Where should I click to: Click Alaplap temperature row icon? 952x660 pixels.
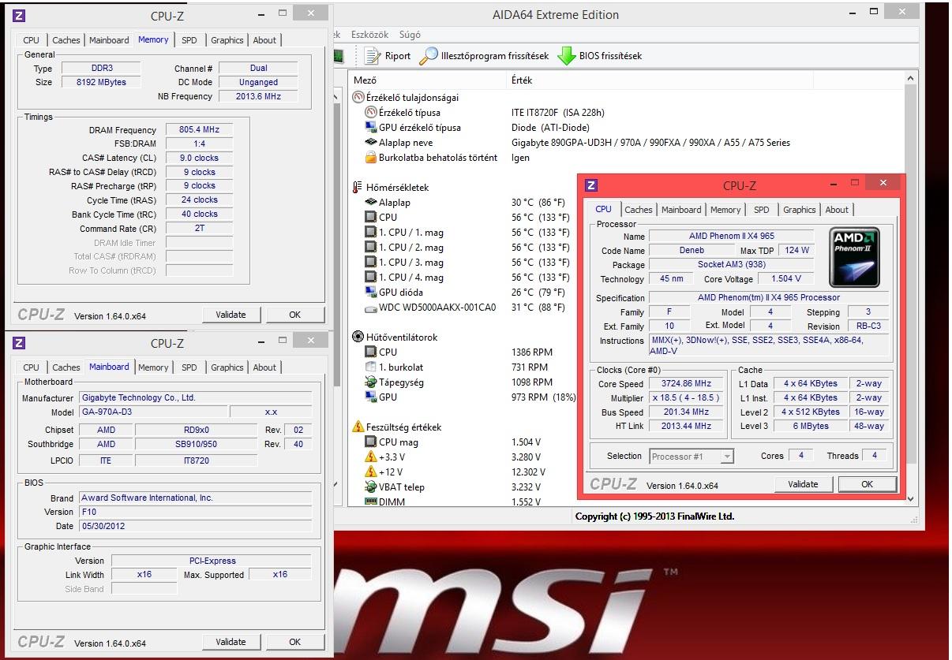click(x=371, y=203)
